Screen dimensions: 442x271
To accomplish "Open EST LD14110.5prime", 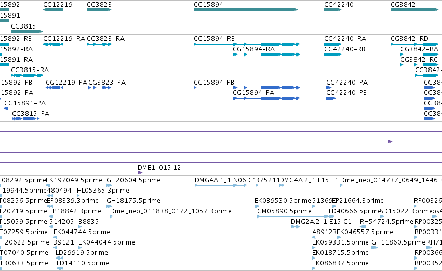I will (83, 263).
